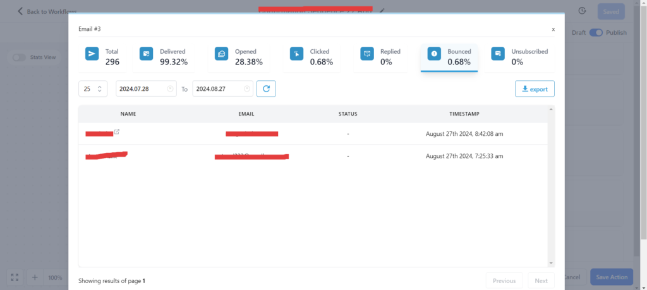Image resolution: width=647 pixels, height=290 pixels.
Task: Click the zoom in plus icon
Action: [35, 277]
